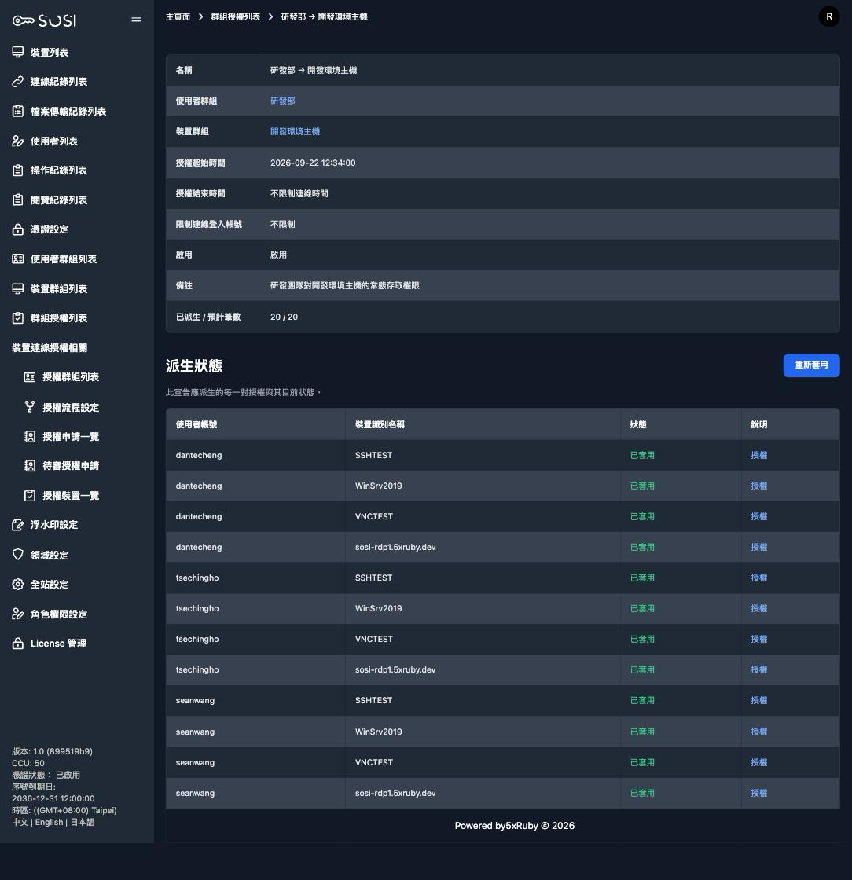Click the monitor icon beside 裝置列表
This screenshot has width=852, height=880.
[x=18, y=52]
